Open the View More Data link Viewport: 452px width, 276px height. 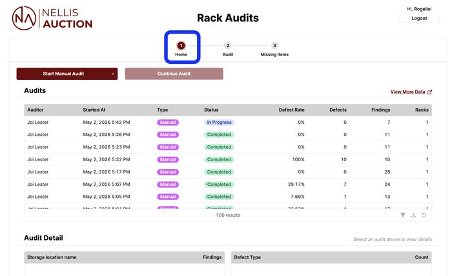pyautogui.click(x=407, y=92)
